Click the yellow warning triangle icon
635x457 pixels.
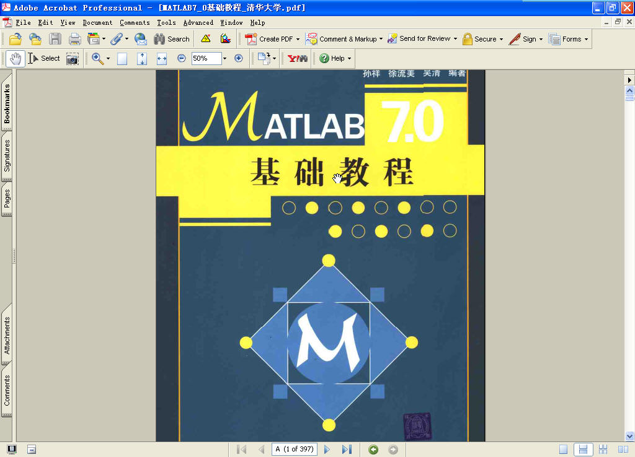tap(206, 39)
